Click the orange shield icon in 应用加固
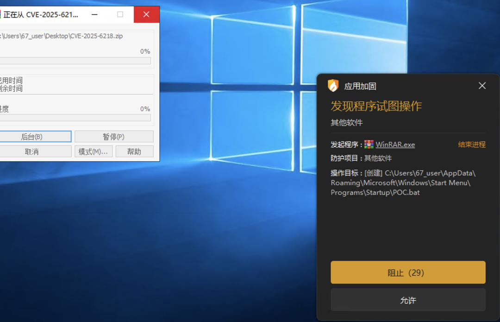Screen dimensions: 500x322 point(333,86)
